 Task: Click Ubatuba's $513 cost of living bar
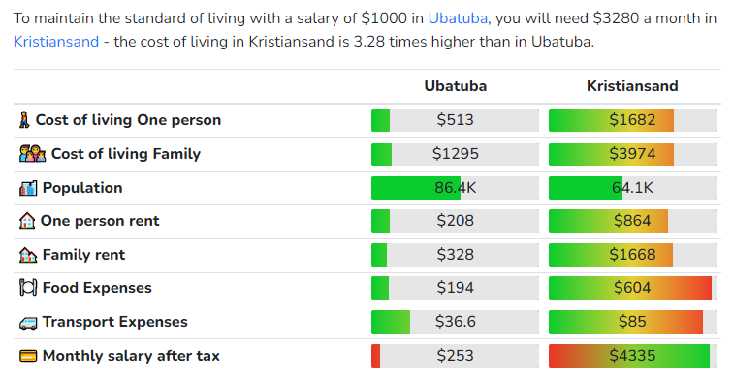coord(455,120)
